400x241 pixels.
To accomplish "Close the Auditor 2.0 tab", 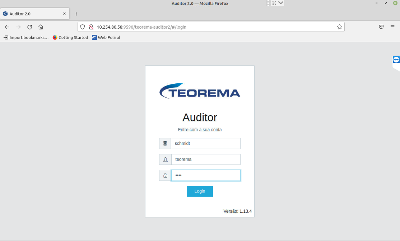I will pyautogui.click(x=64, y=14).
